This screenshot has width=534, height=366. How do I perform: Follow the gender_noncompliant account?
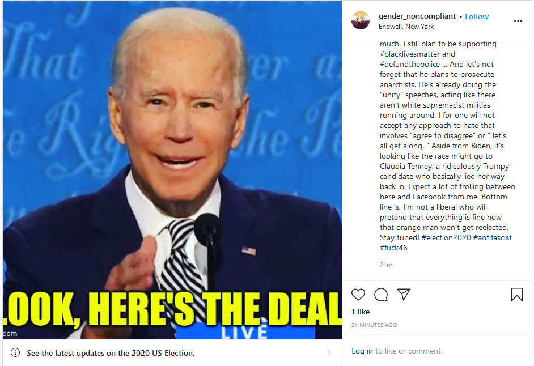click(x=476, y=16)
